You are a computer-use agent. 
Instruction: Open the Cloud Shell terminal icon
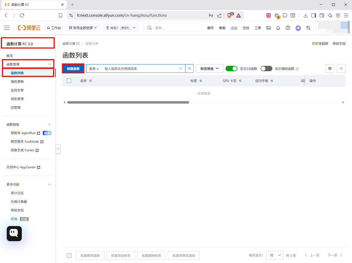click(x=268, y=28)
